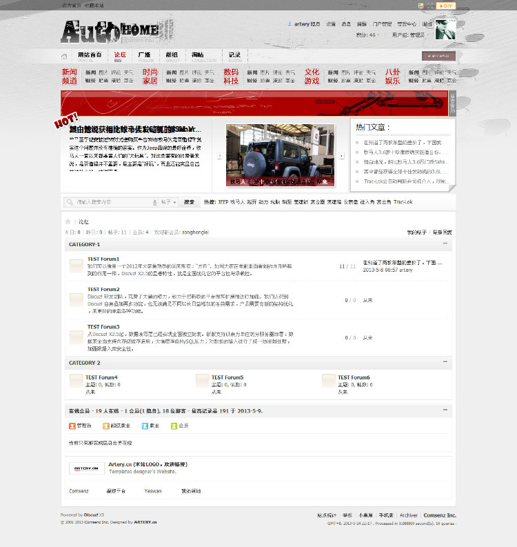Open the 文化游戏 channel heading
517x547 pixels.
click(x=312, y=77)
